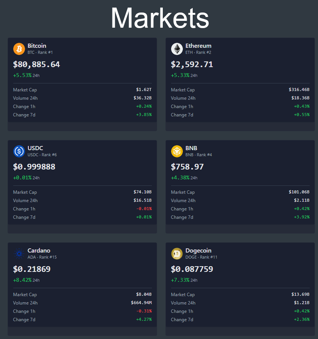This screenshot has height=339, width=318.
Task: Click Bitcoin 24h volume $36.32B
Action: coord(142,98)
